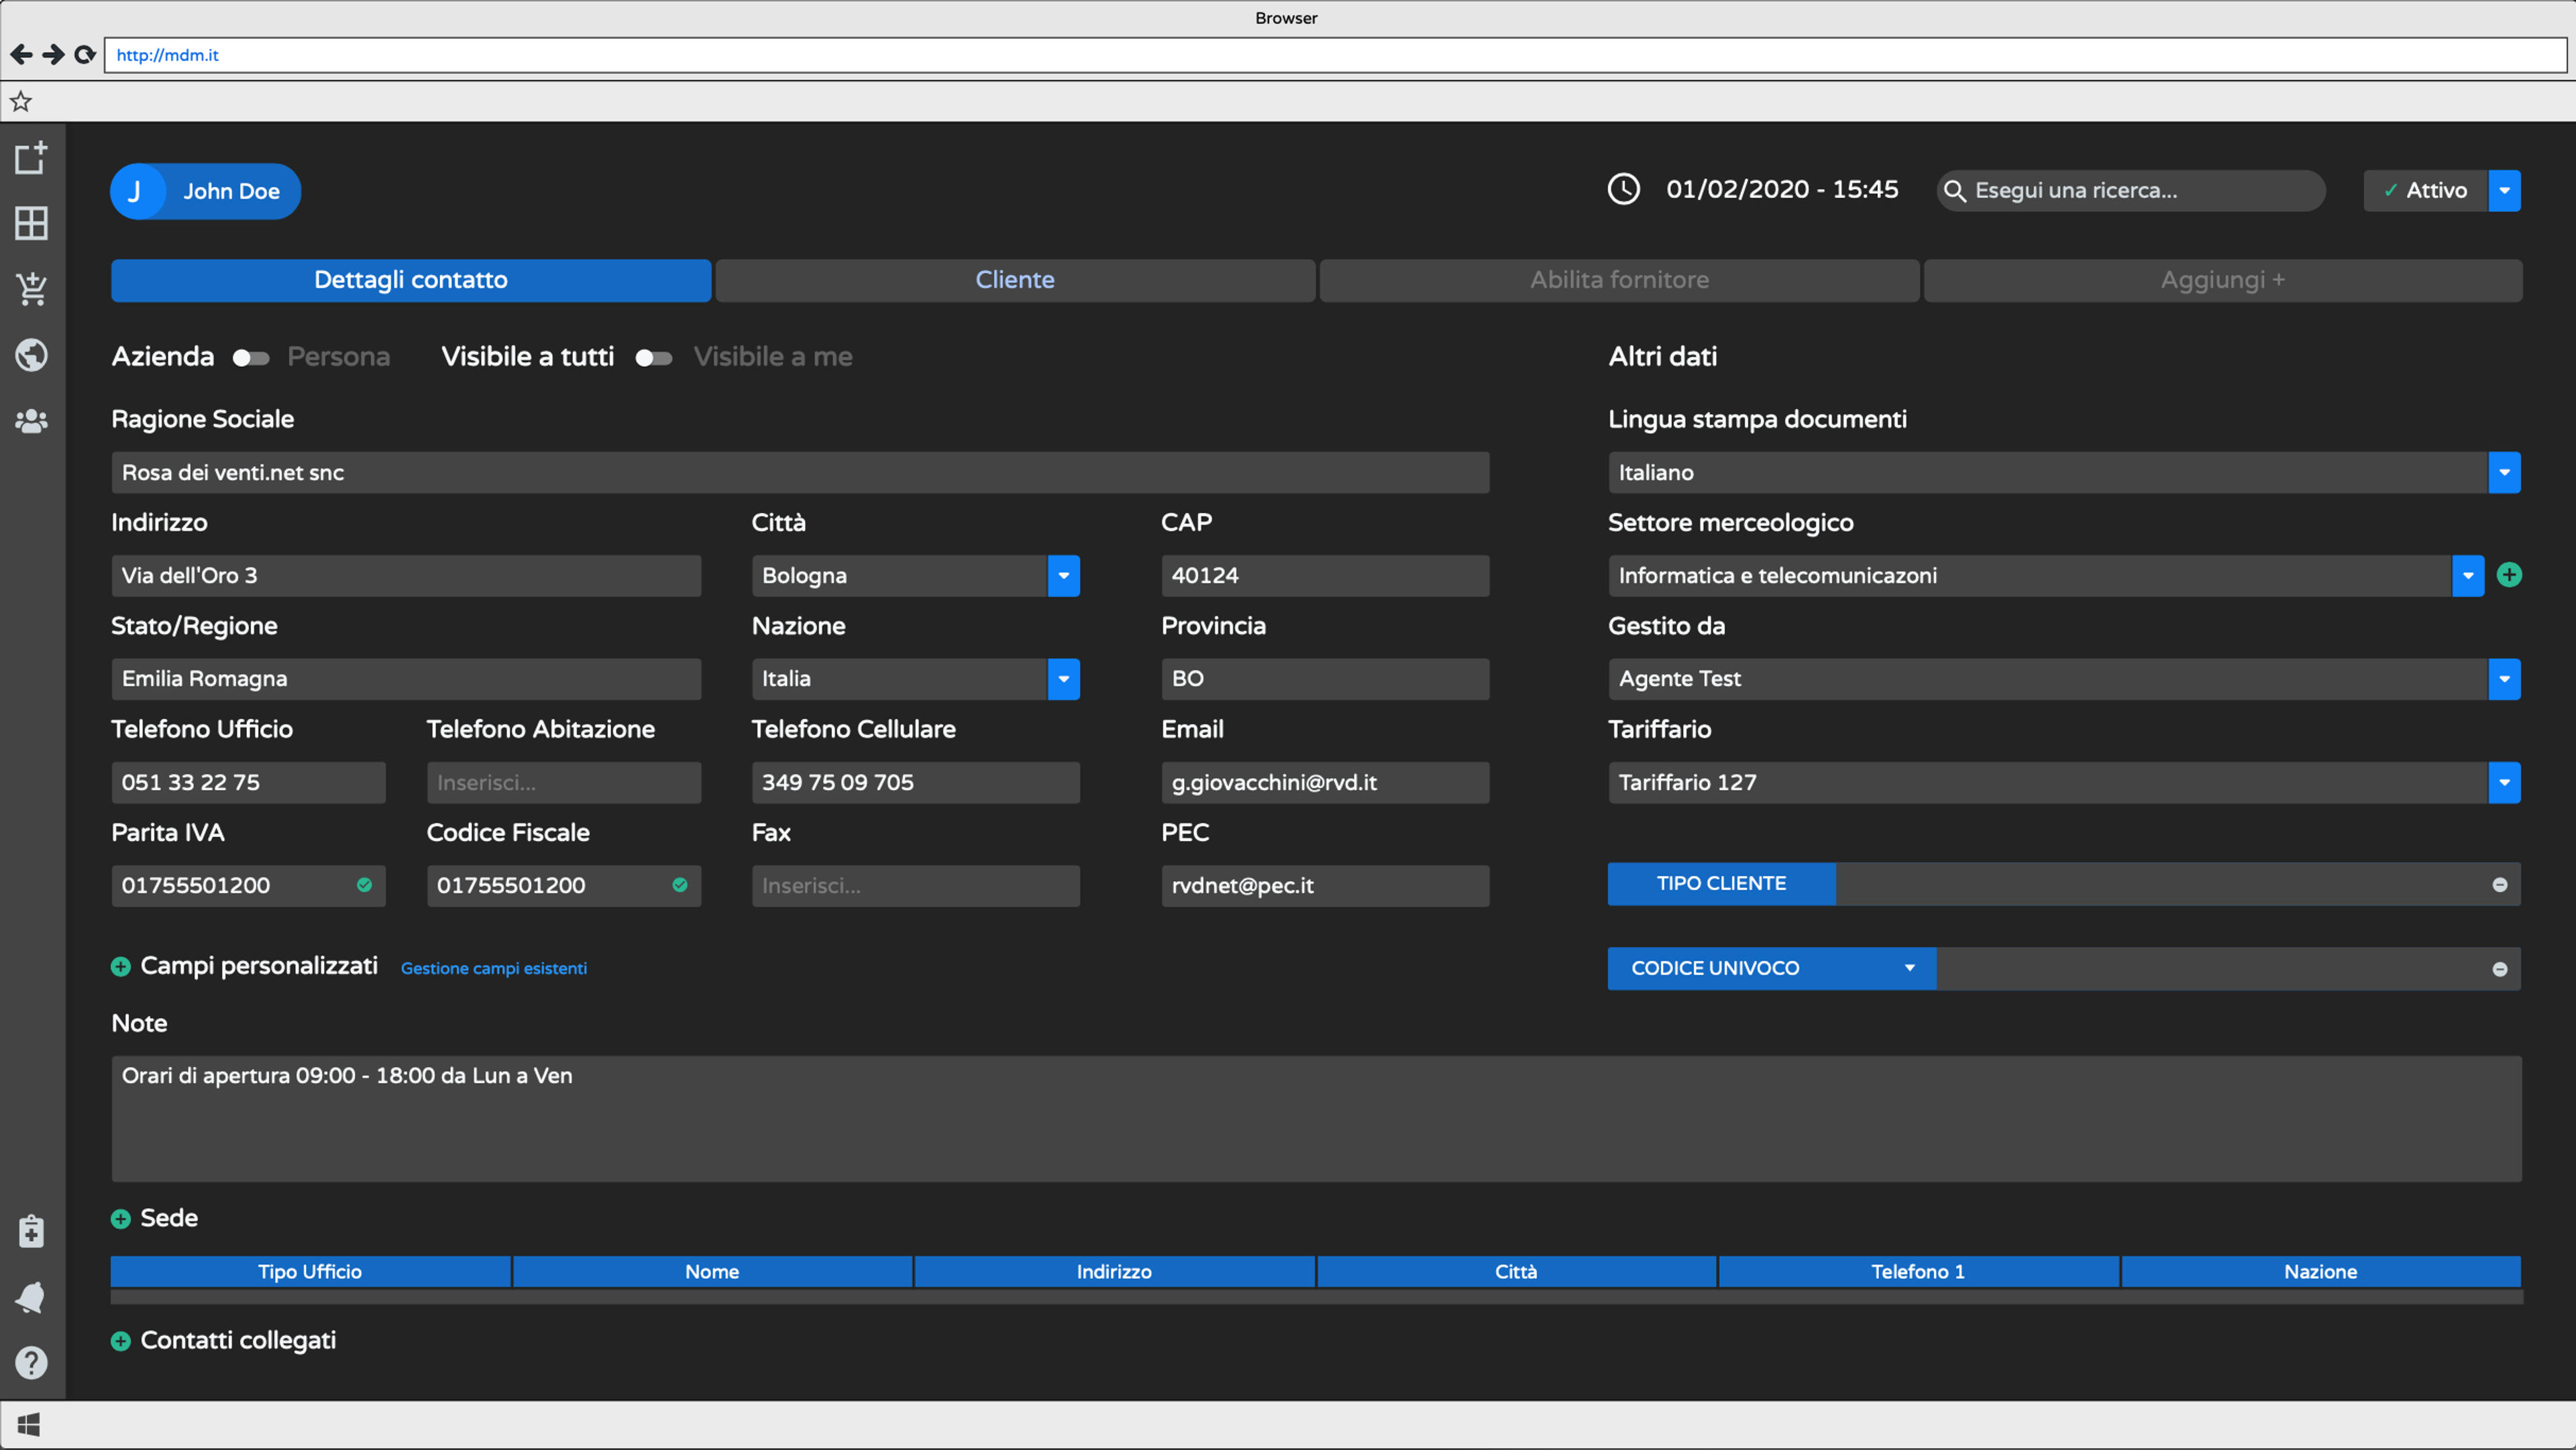The width and height of the screenshot is (2576, 1450).
Task: Click the CAP field showing 40124
Action: [x=1325, y=576]
